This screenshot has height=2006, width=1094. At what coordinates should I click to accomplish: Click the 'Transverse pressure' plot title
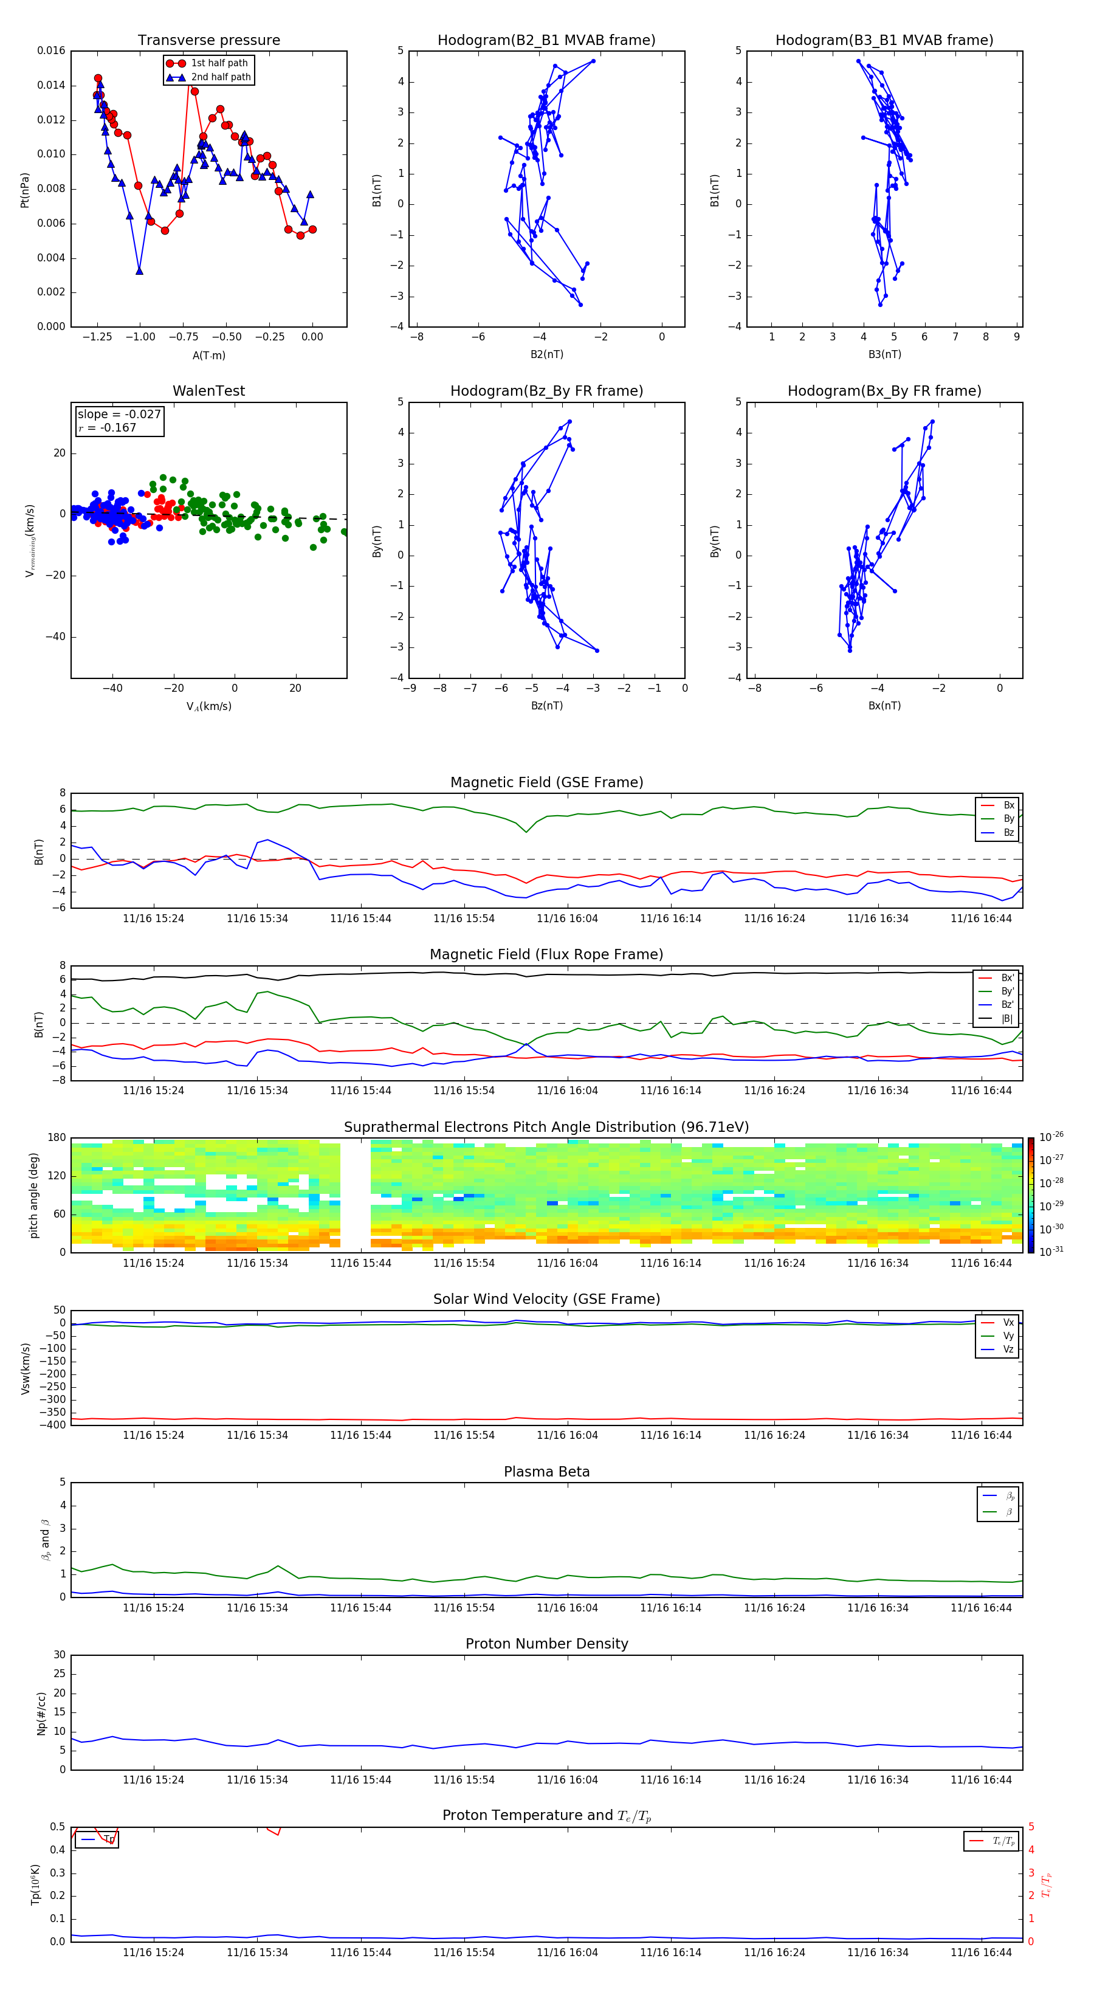point(208,41)
